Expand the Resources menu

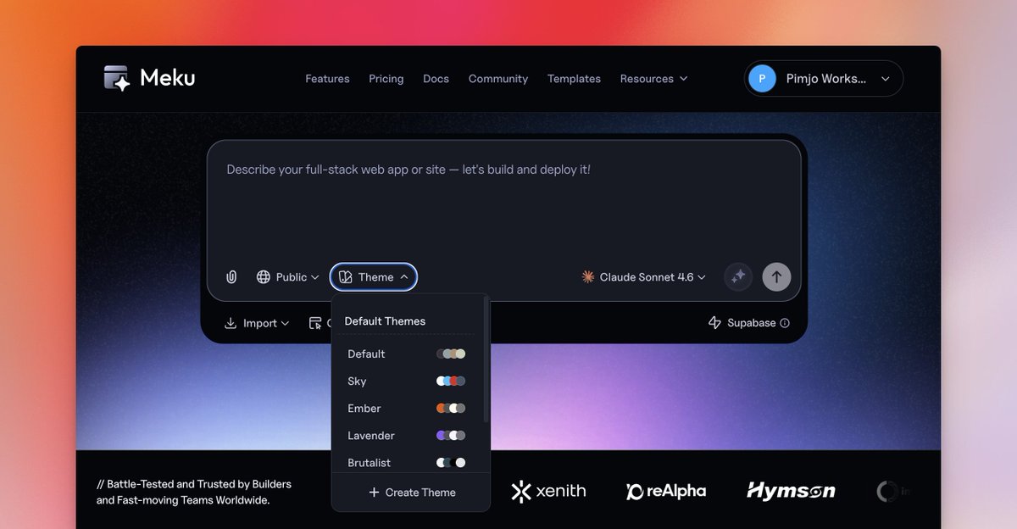(x=653, y=79)
